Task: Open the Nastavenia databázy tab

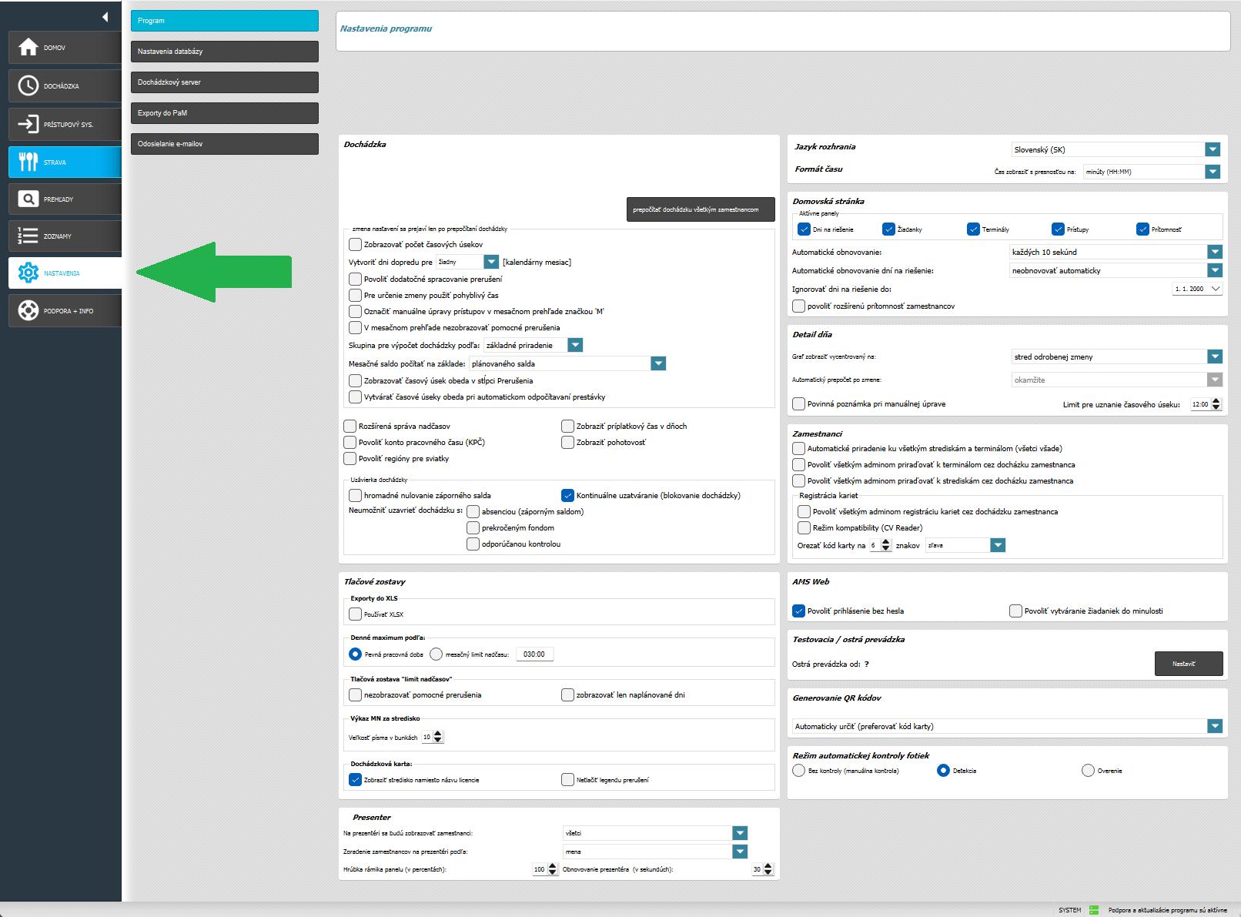Action: click(x=224, y=52)
